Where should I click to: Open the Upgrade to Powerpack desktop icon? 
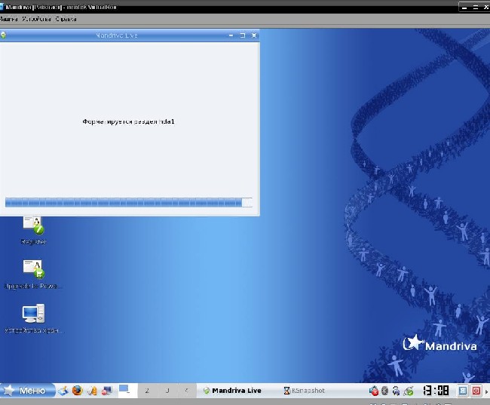(34, 275)
